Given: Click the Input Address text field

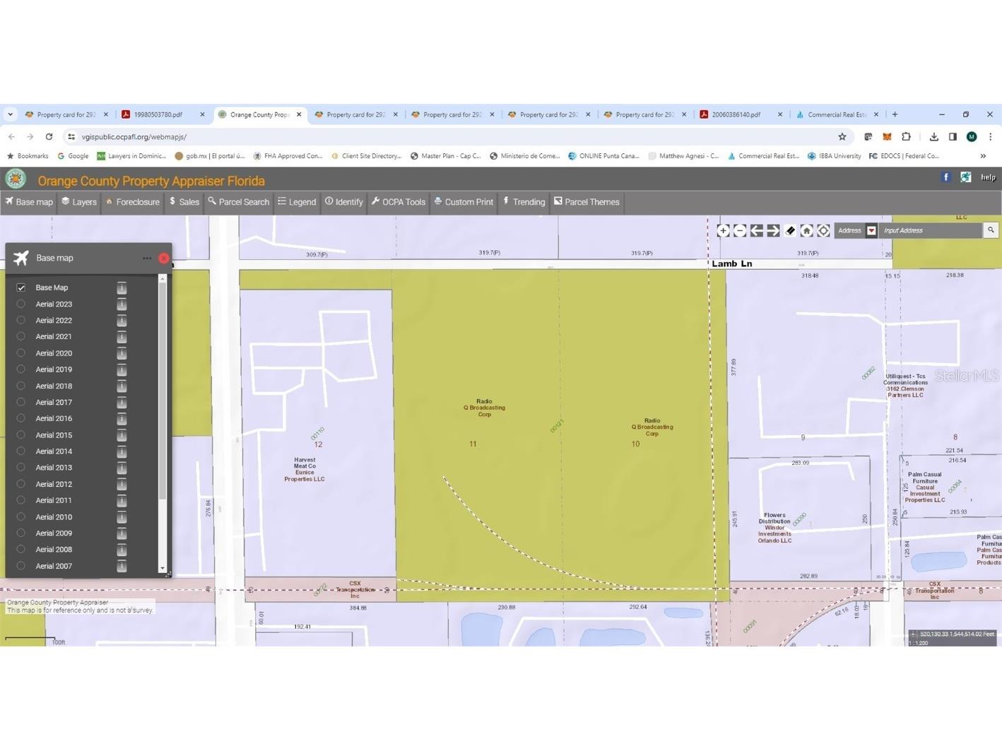Looking at the screenshot, I should coord(929,230).
